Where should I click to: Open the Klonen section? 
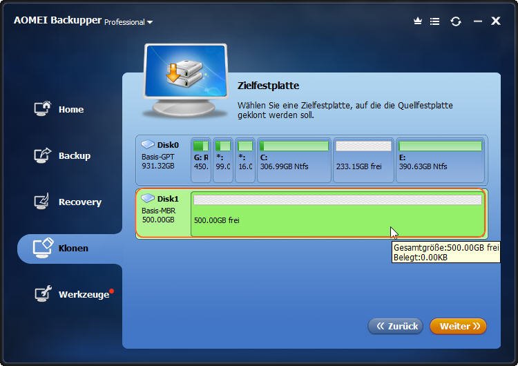tap(70, 249)
